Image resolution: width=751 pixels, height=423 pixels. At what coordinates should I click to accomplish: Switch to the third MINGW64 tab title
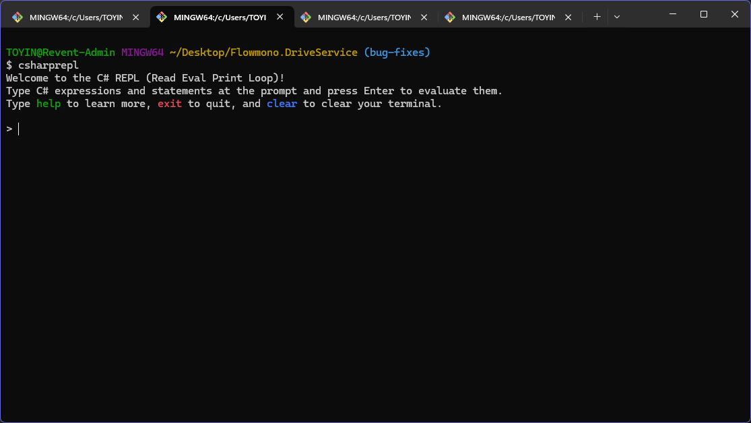pos(364,18)
